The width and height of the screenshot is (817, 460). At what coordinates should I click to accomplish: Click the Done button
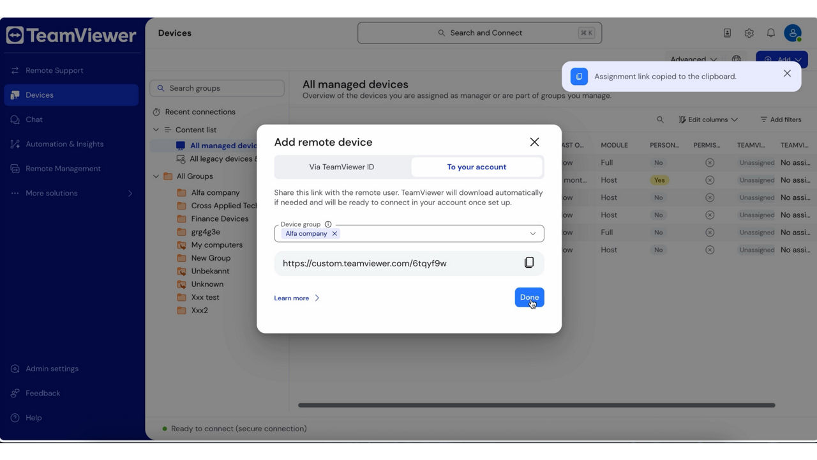point(529,297)
